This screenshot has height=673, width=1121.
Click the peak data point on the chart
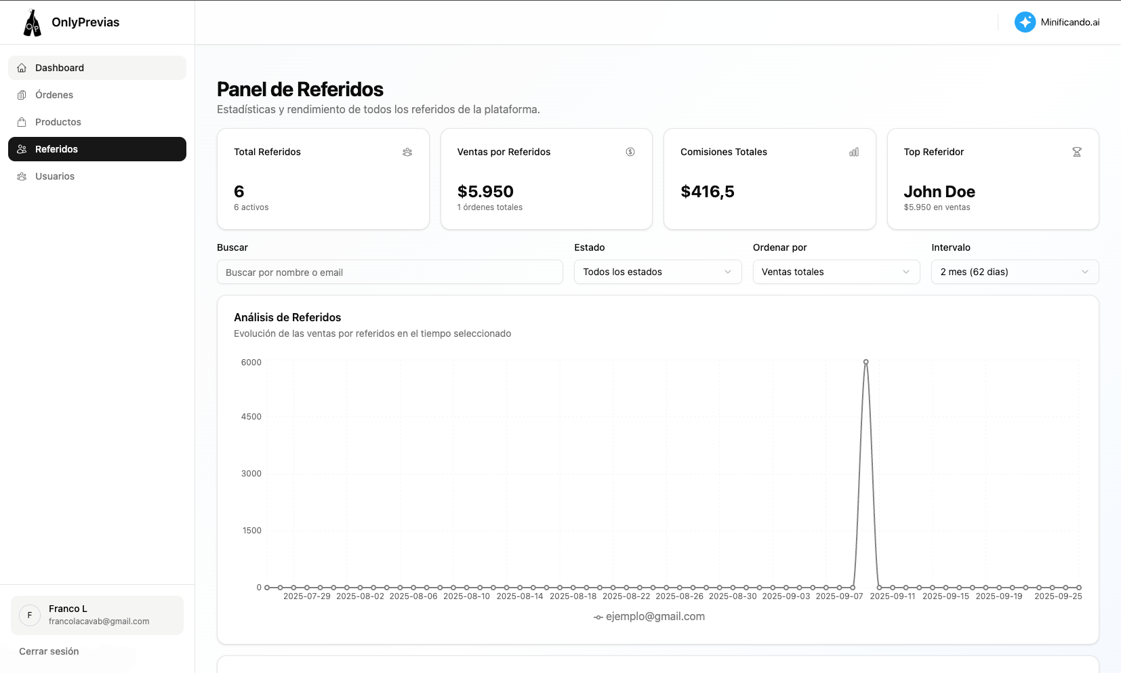pos(865,362)
